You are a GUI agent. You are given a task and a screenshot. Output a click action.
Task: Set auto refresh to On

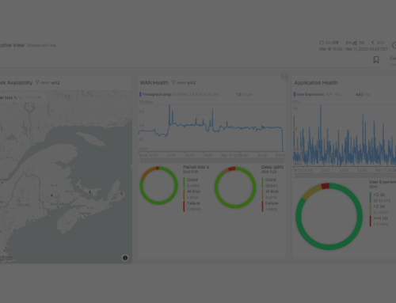tap(328, 43)
